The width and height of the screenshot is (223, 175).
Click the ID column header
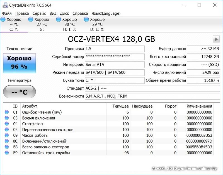click(15, 106)
